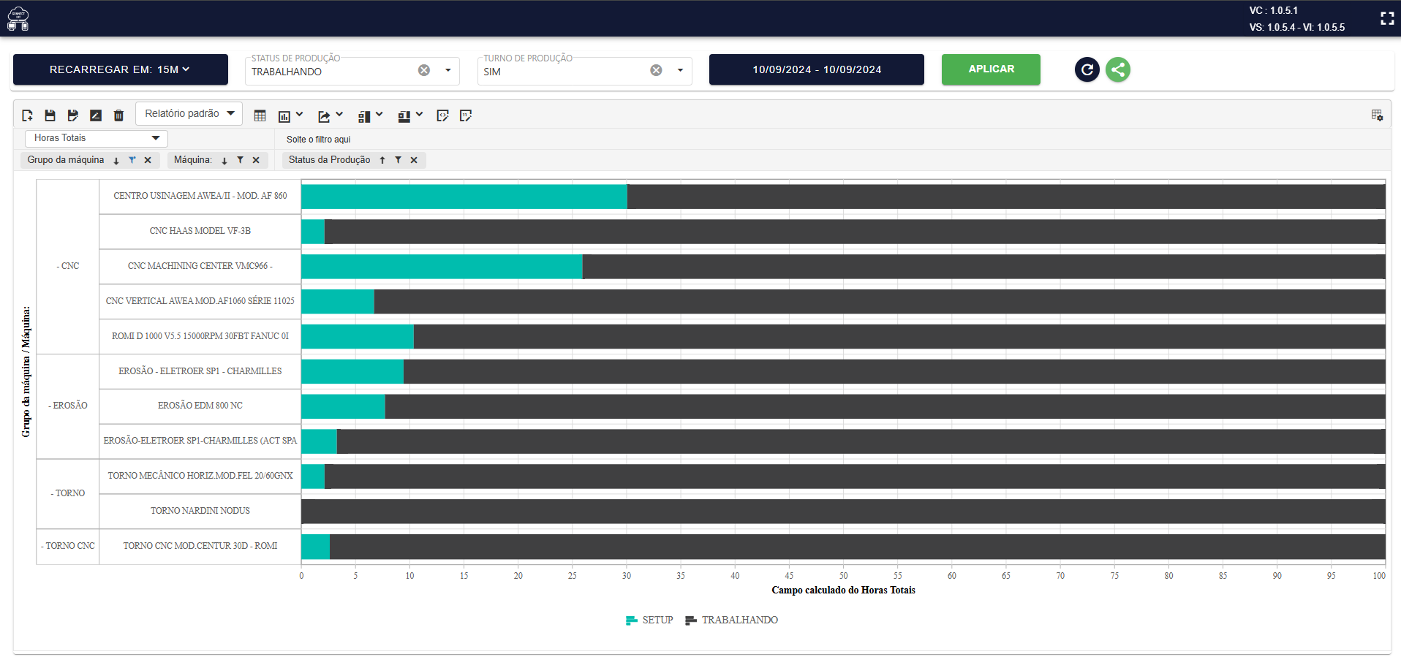Click the fullscreen icon in header
Screen dimensions: 1401x657
tap(1387, 18)
